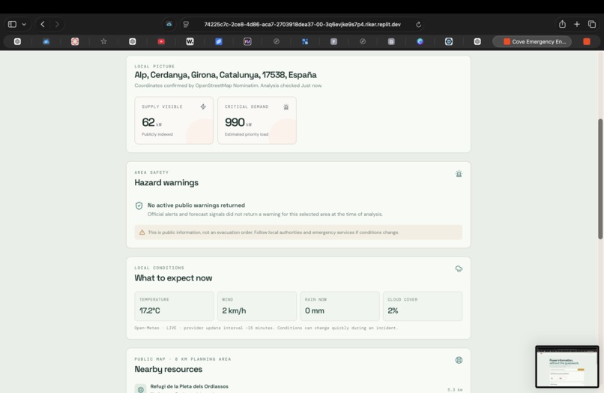Image resolution: width=604 pixels, height=393 pixels.
Task: Switch to the gray F icon tab
Action: (333, 42)
